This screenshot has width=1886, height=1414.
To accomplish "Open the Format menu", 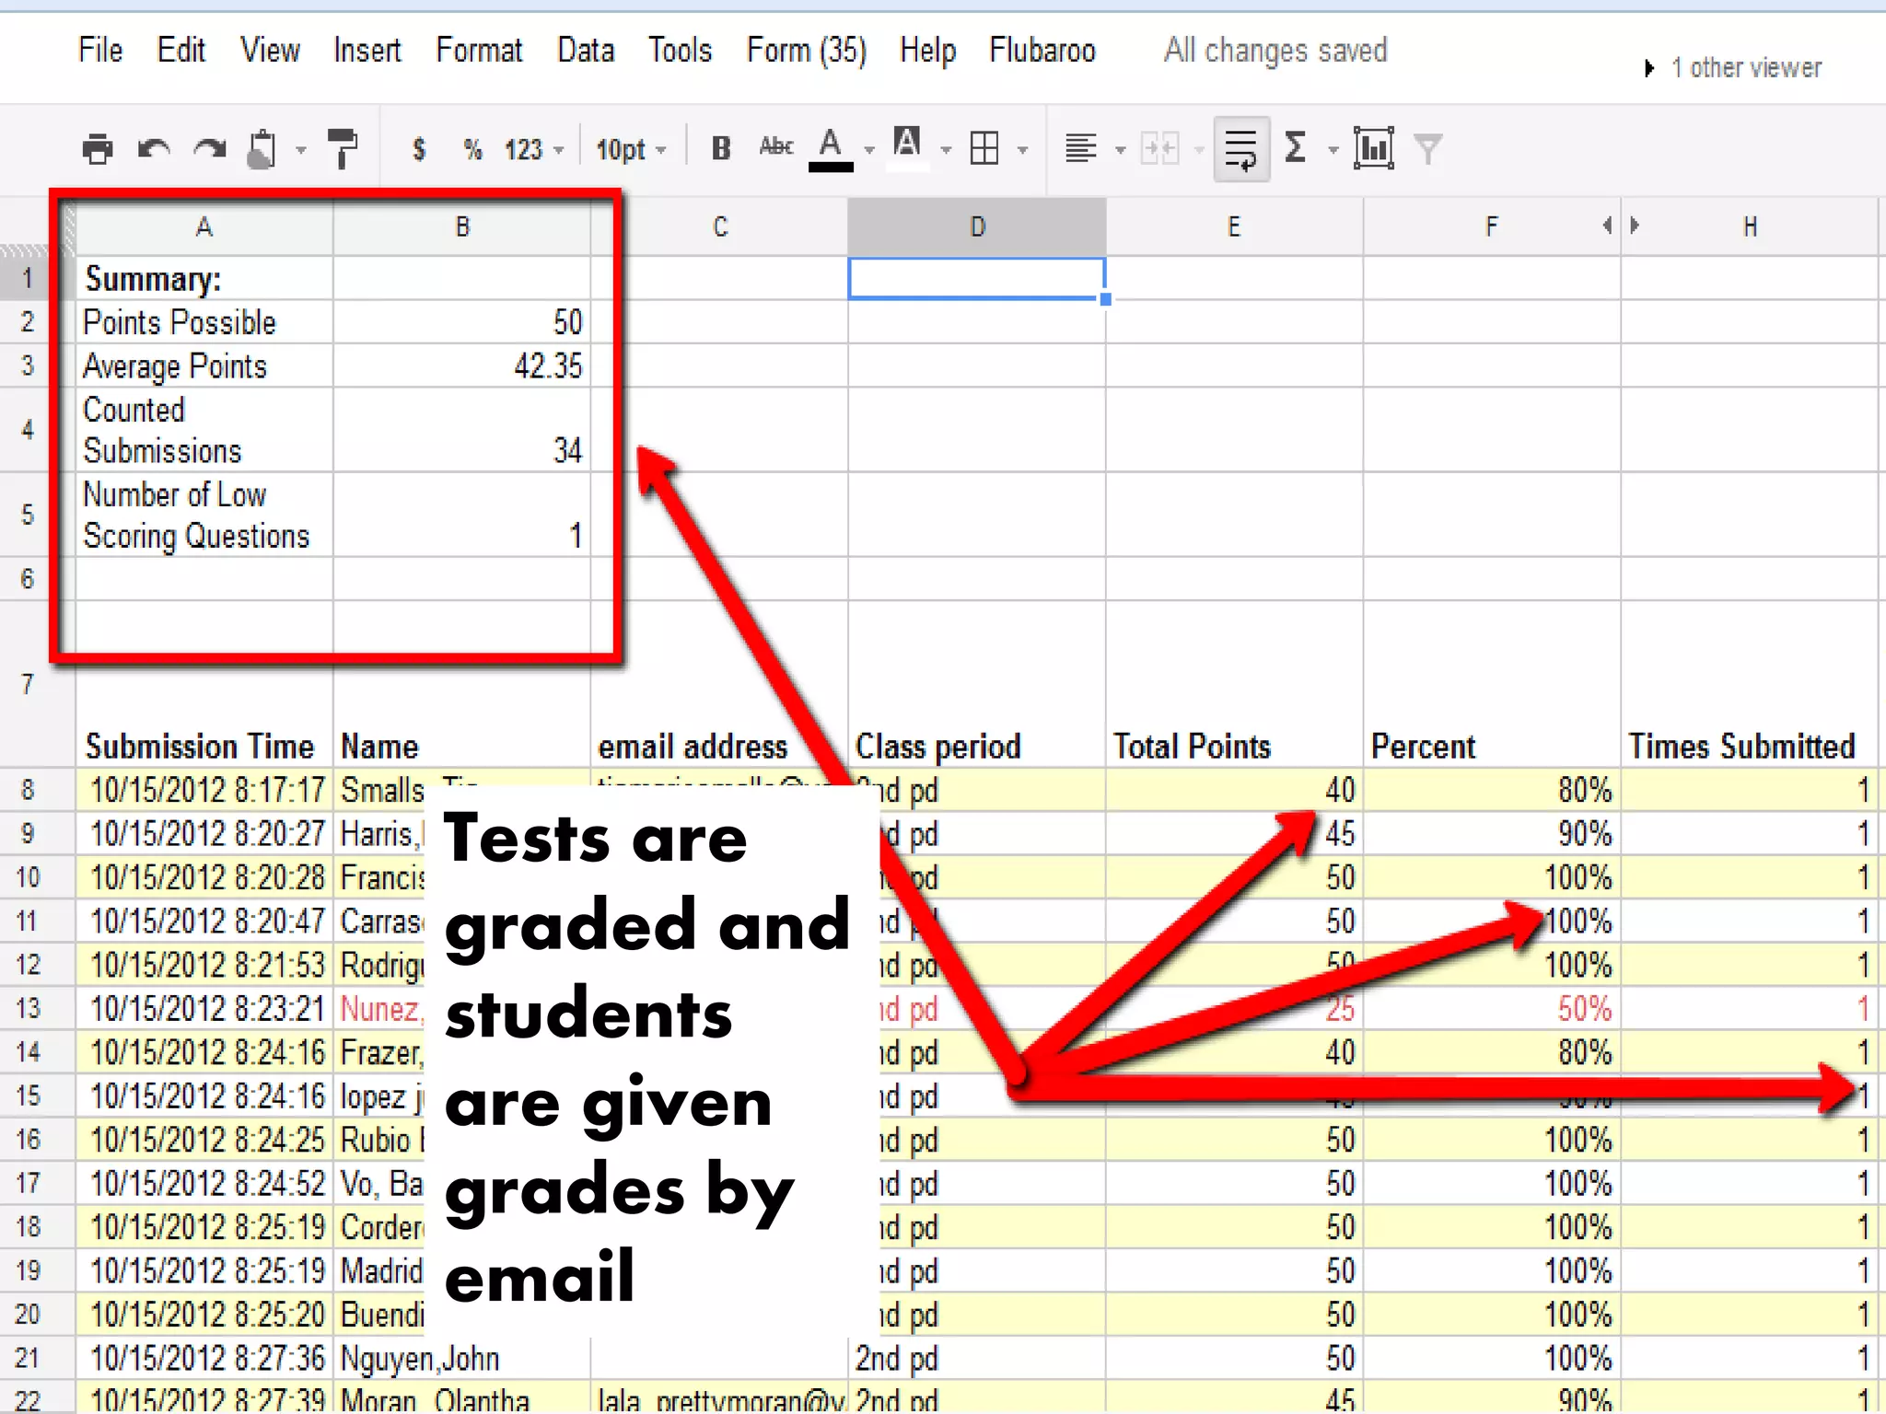I will (479, 50).
